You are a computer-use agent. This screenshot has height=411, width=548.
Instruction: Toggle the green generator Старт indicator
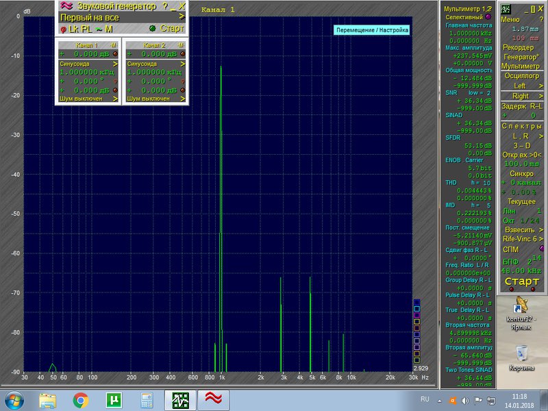pos(152,28)
